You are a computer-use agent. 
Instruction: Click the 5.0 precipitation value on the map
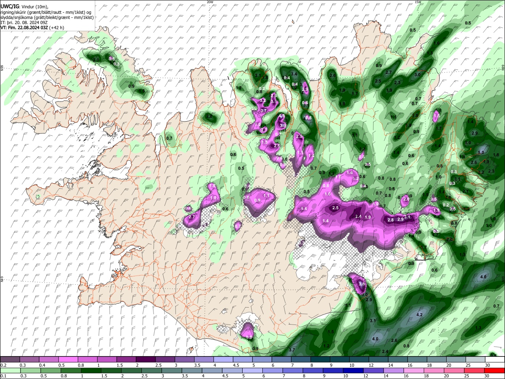click(481, 152)
